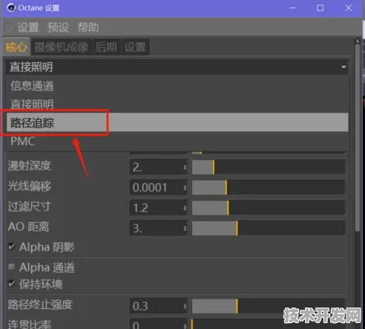Open the 预设 menu

[x=58, y=27]
